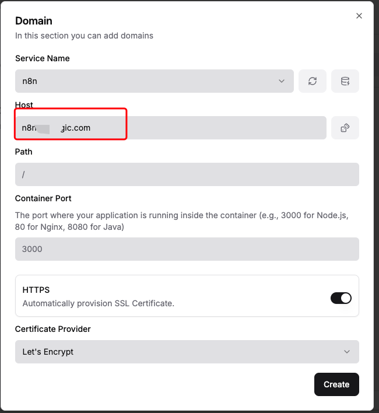
Task: Click the Certificate Provider label
Action: pyautogui.click(x=53, y=329)
